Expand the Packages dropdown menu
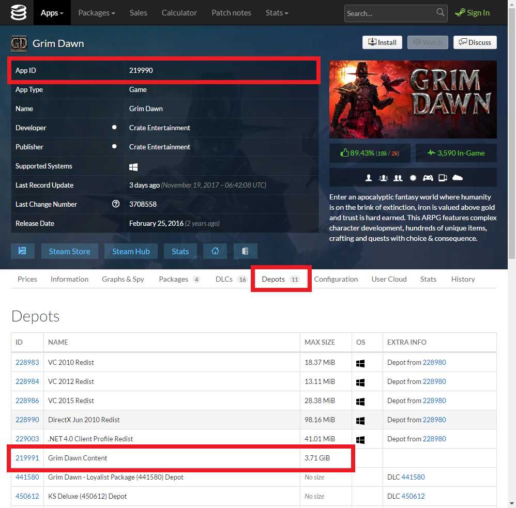The height and width of the screenshot is (508, 516). point(97,12)
